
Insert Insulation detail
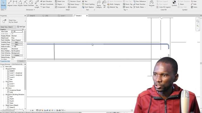click(x=72, y=7)
